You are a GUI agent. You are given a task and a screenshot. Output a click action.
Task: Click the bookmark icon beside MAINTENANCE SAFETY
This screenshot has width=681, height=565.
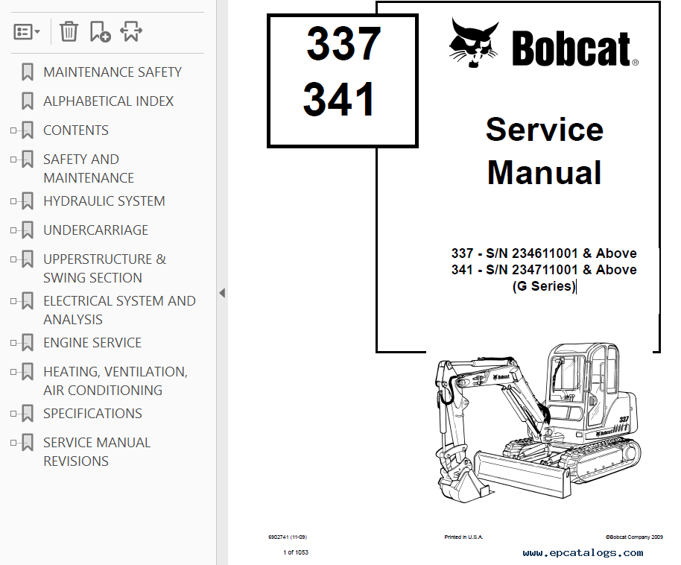28,72
